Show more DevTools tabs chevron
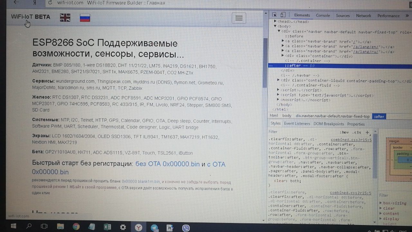Viewport: 412px width, 232px height. (x=407, y=15)
